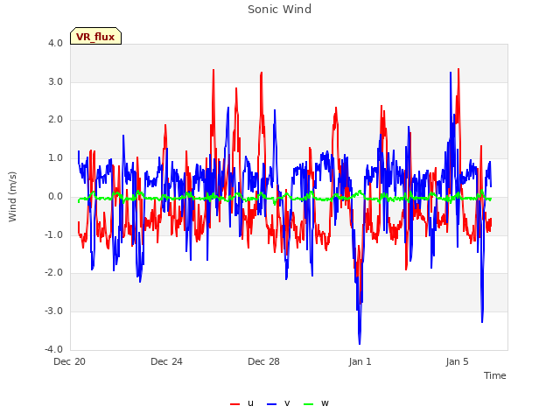
Task: Toggle the u series legend entry
Action: point(241,403)
